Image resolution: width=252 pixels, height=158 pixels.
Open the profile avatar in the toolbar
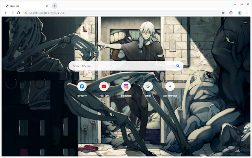point(240,13)
